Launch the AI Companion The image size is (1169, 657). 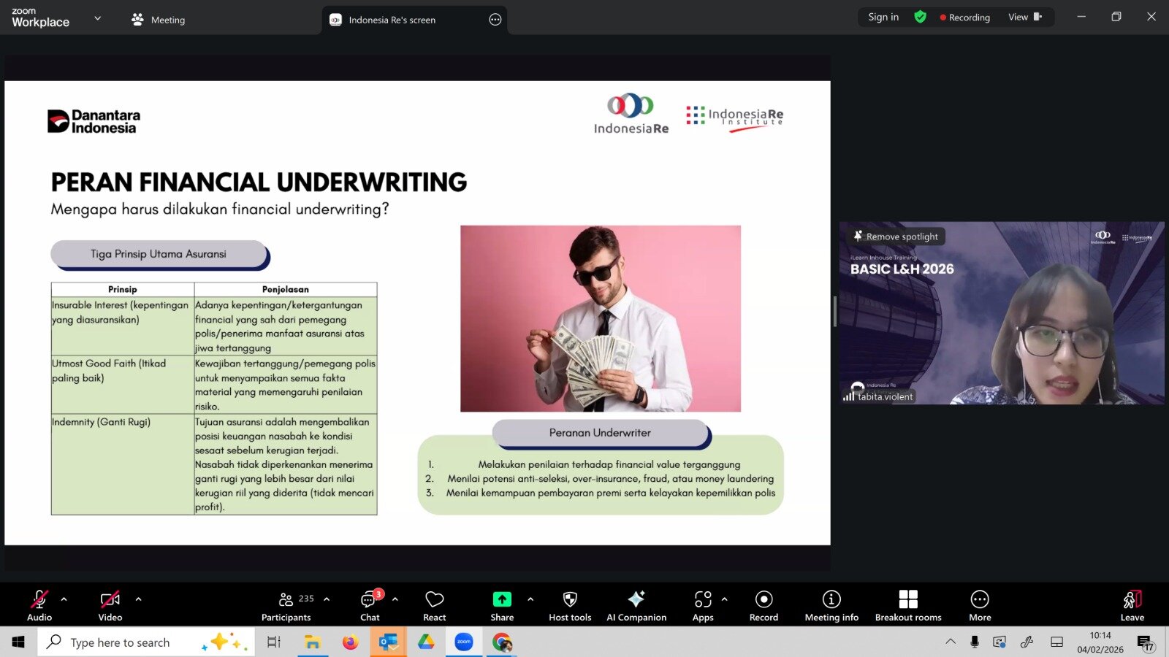coord(636,605)
